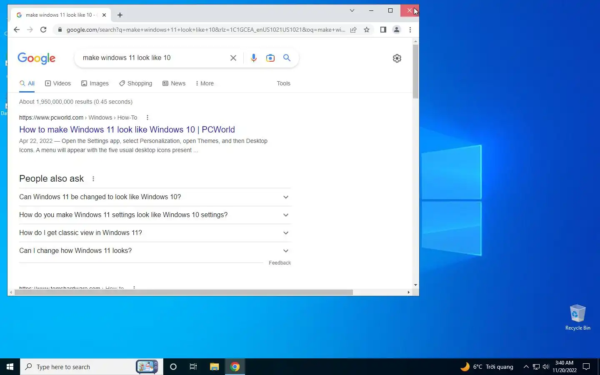Minimize the Chrome window
This screenshot has height=375, width=600.
pos(371,10)
